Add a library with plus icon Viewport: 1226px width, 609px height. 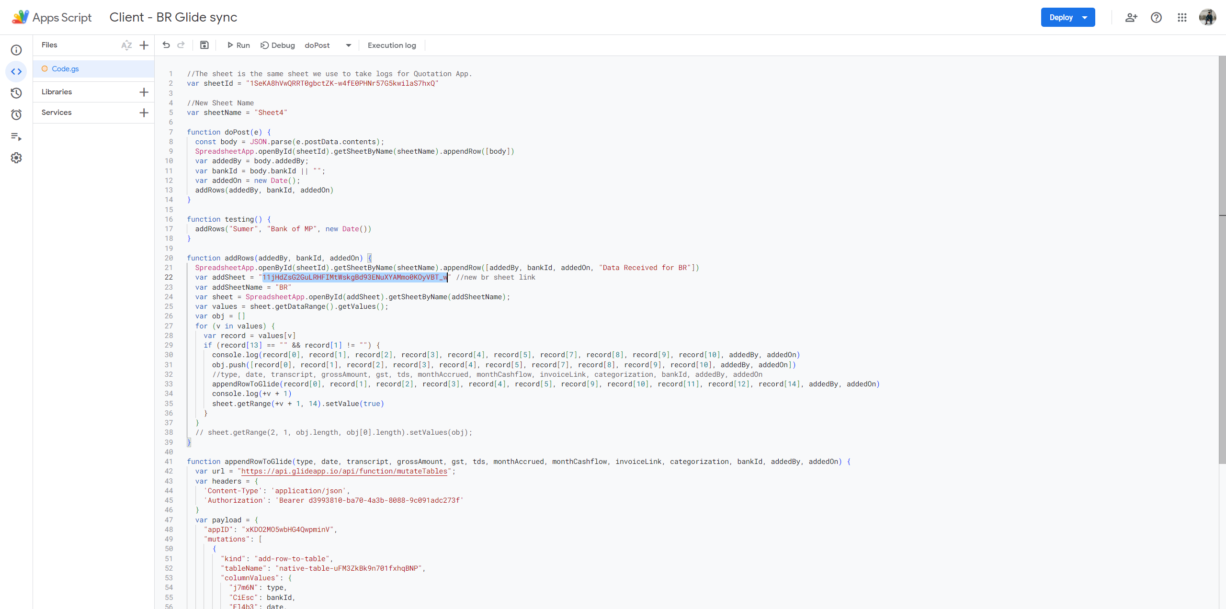tap(144, 92)
